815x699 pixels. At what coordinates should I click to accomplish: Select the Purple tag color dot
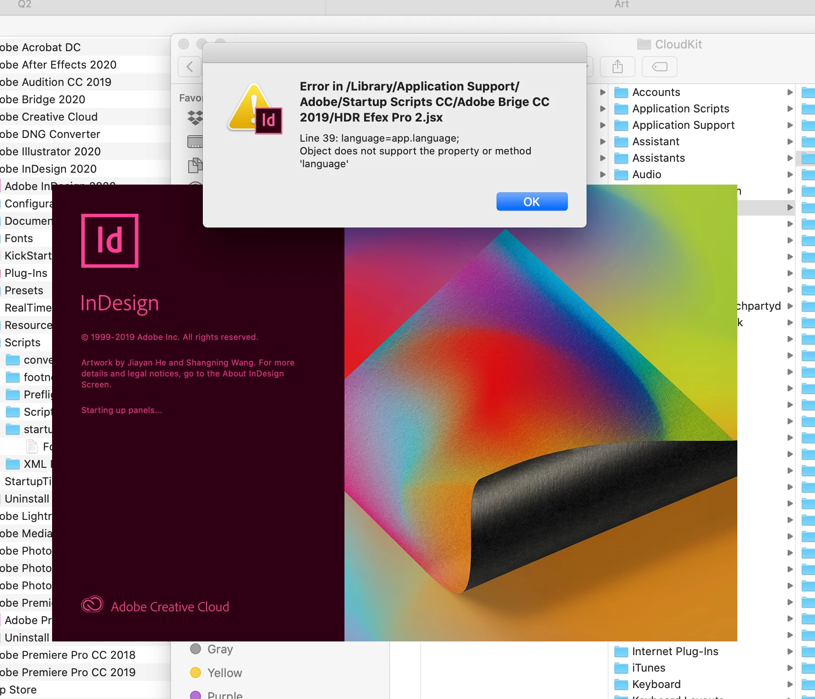196,695
